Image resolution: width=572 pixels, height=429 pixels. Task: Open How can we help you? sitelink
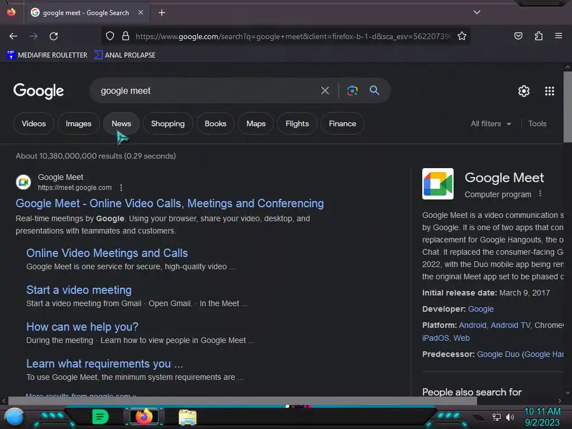click(x=82, y=327)
